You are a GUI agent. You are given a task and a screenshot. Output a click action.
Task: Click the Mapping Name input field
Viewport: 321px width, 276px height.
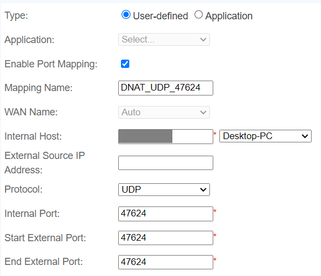pos(166,88)
